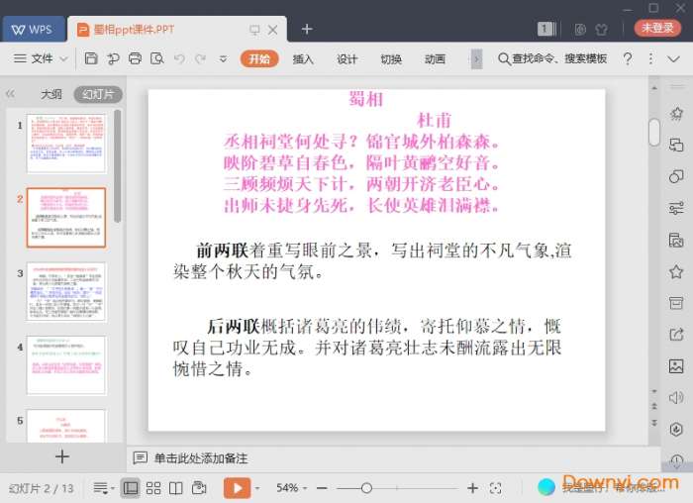Go to previous slide with double-up arrow
The image size is (693, 503).
pos(654,406)
